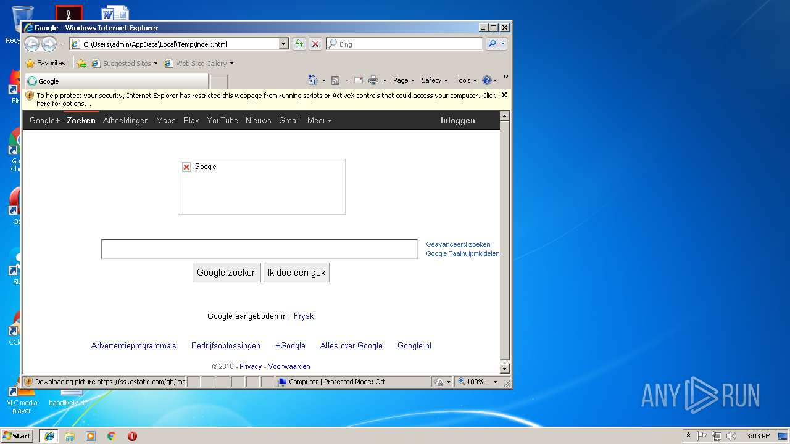Image resolution: width=790 pixels, height=444 pixels.
Task: Expand the address bar history dropdown
Action: tap(284, 44)
